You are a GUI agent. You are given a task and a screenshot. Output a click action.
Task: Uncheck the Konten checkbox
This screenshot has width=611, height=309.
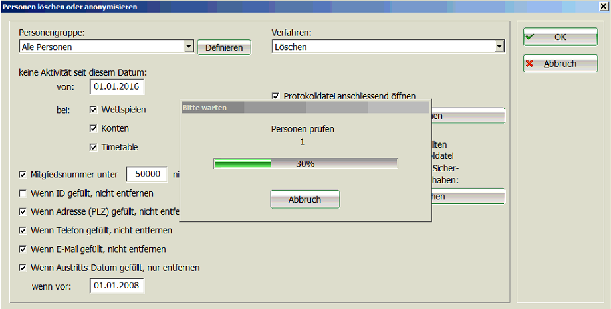click(x=94, y=128)
